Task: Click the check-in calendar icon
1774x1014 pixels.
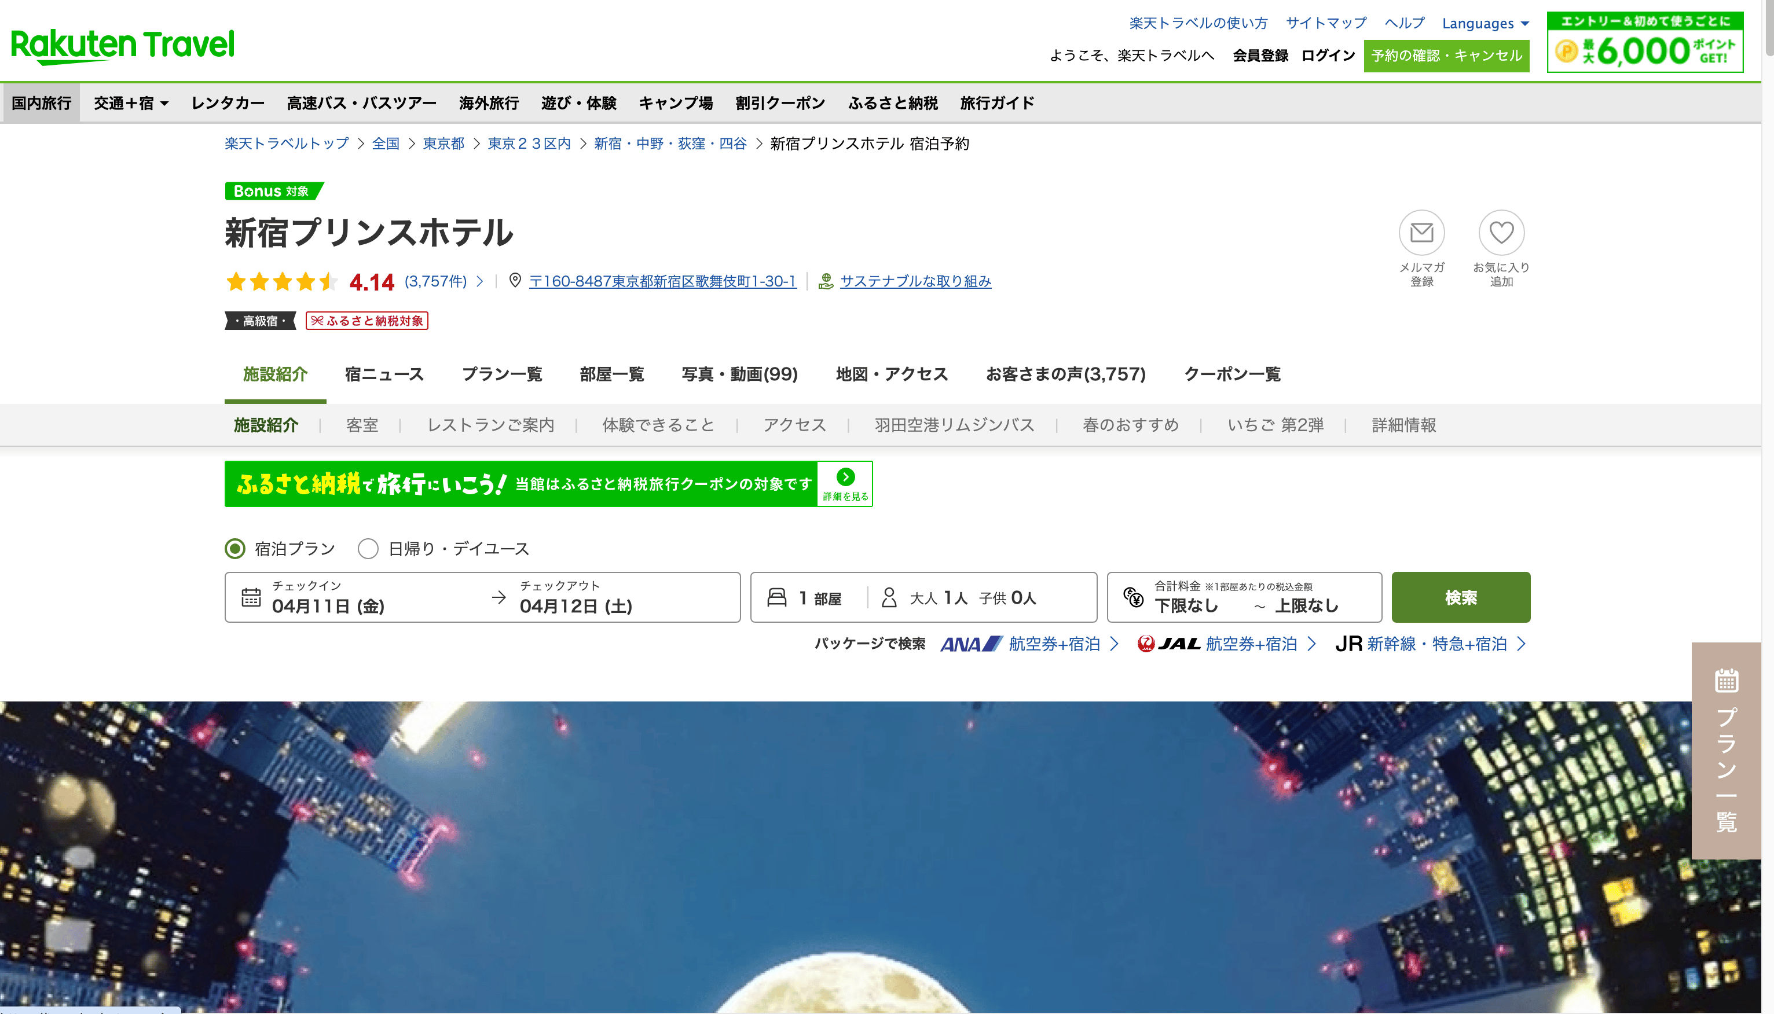Action: (x=251, y=597)
